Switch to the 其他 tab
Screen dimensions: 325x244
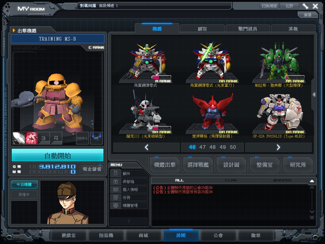pyautogui.click(x=293, y=29)
